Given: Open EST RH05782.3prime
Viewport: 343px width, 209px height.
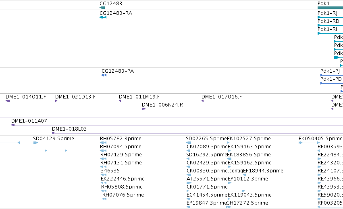Looking at the screenshot, I should 121,139.
